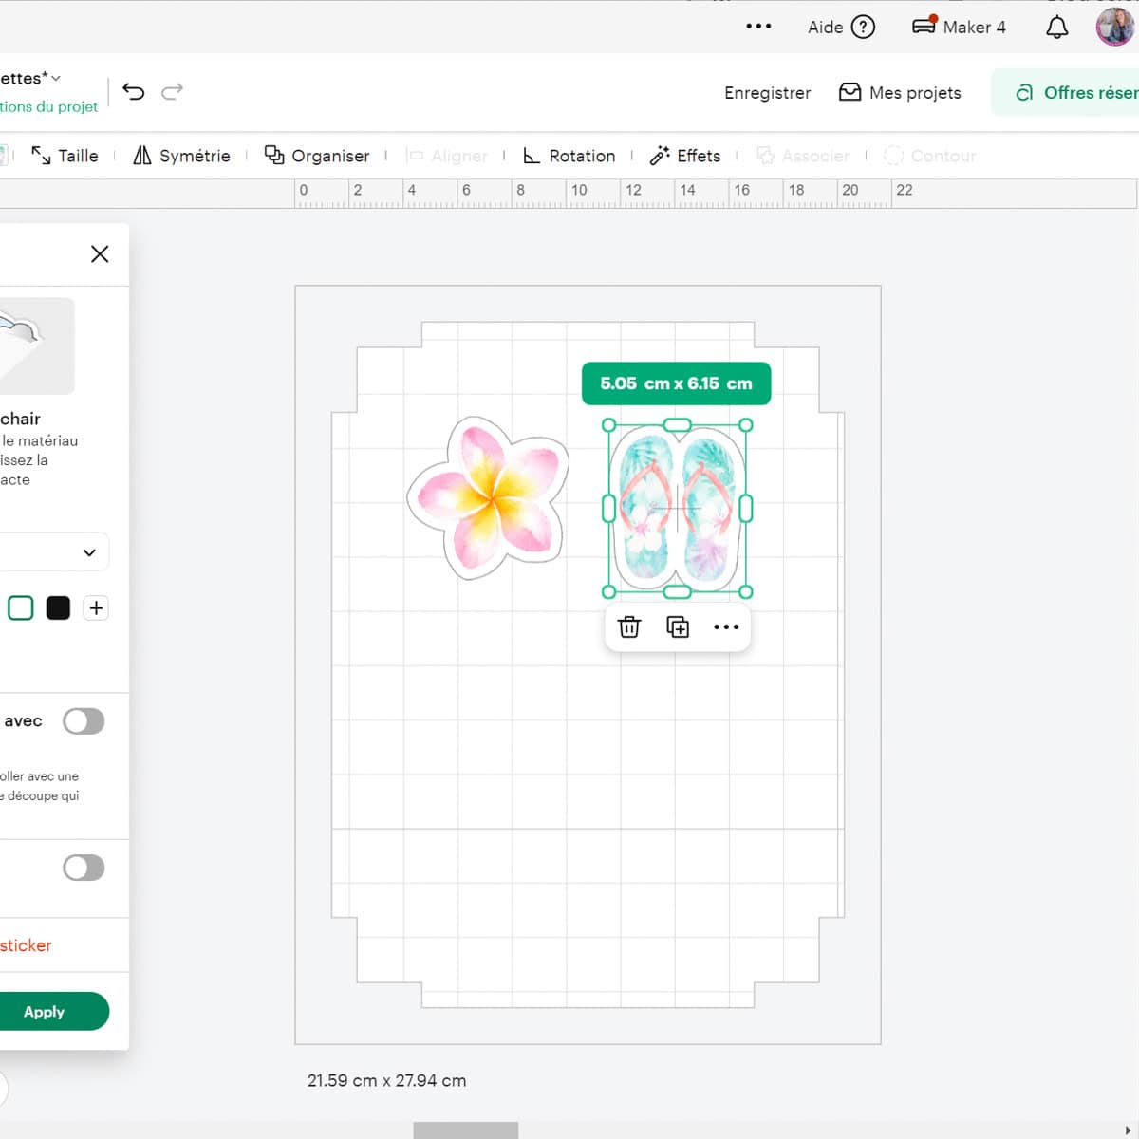The image size is (1139, 1139).
Task: Open Mes projets
Action: (x=899, y=92)
